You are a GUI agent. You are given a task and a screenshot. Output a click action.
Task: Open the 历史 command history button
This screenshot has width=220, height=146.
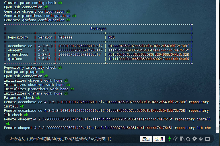pyautogui.click(x=146, y=139)
